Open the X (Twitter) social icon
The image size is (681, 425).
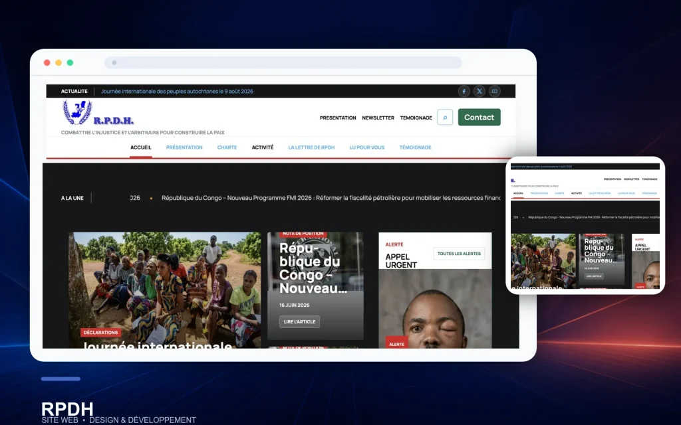(479, 91)
